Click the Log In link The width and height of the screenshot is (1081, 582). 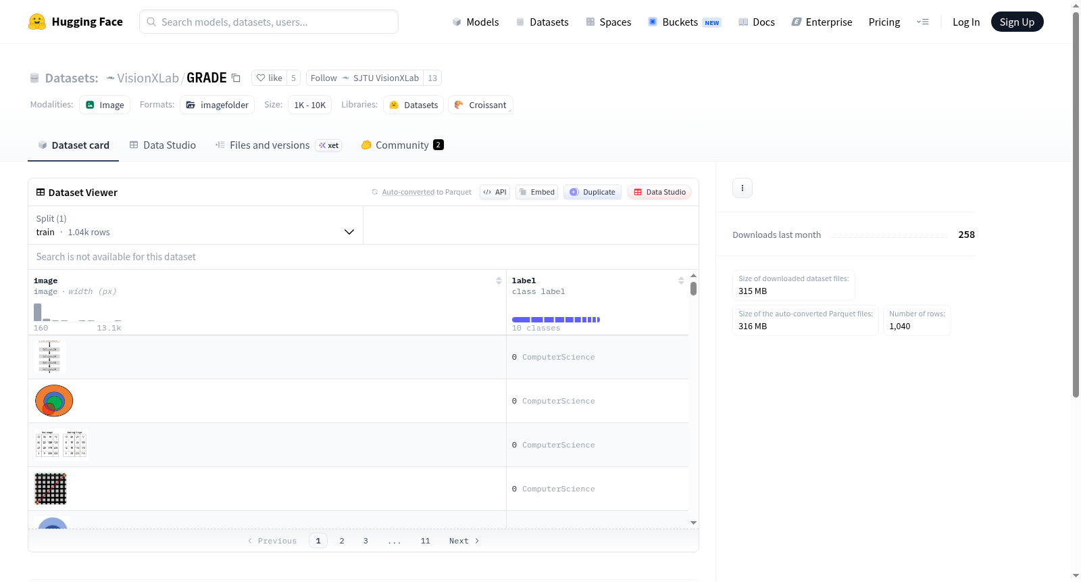(x=966, y=22)
